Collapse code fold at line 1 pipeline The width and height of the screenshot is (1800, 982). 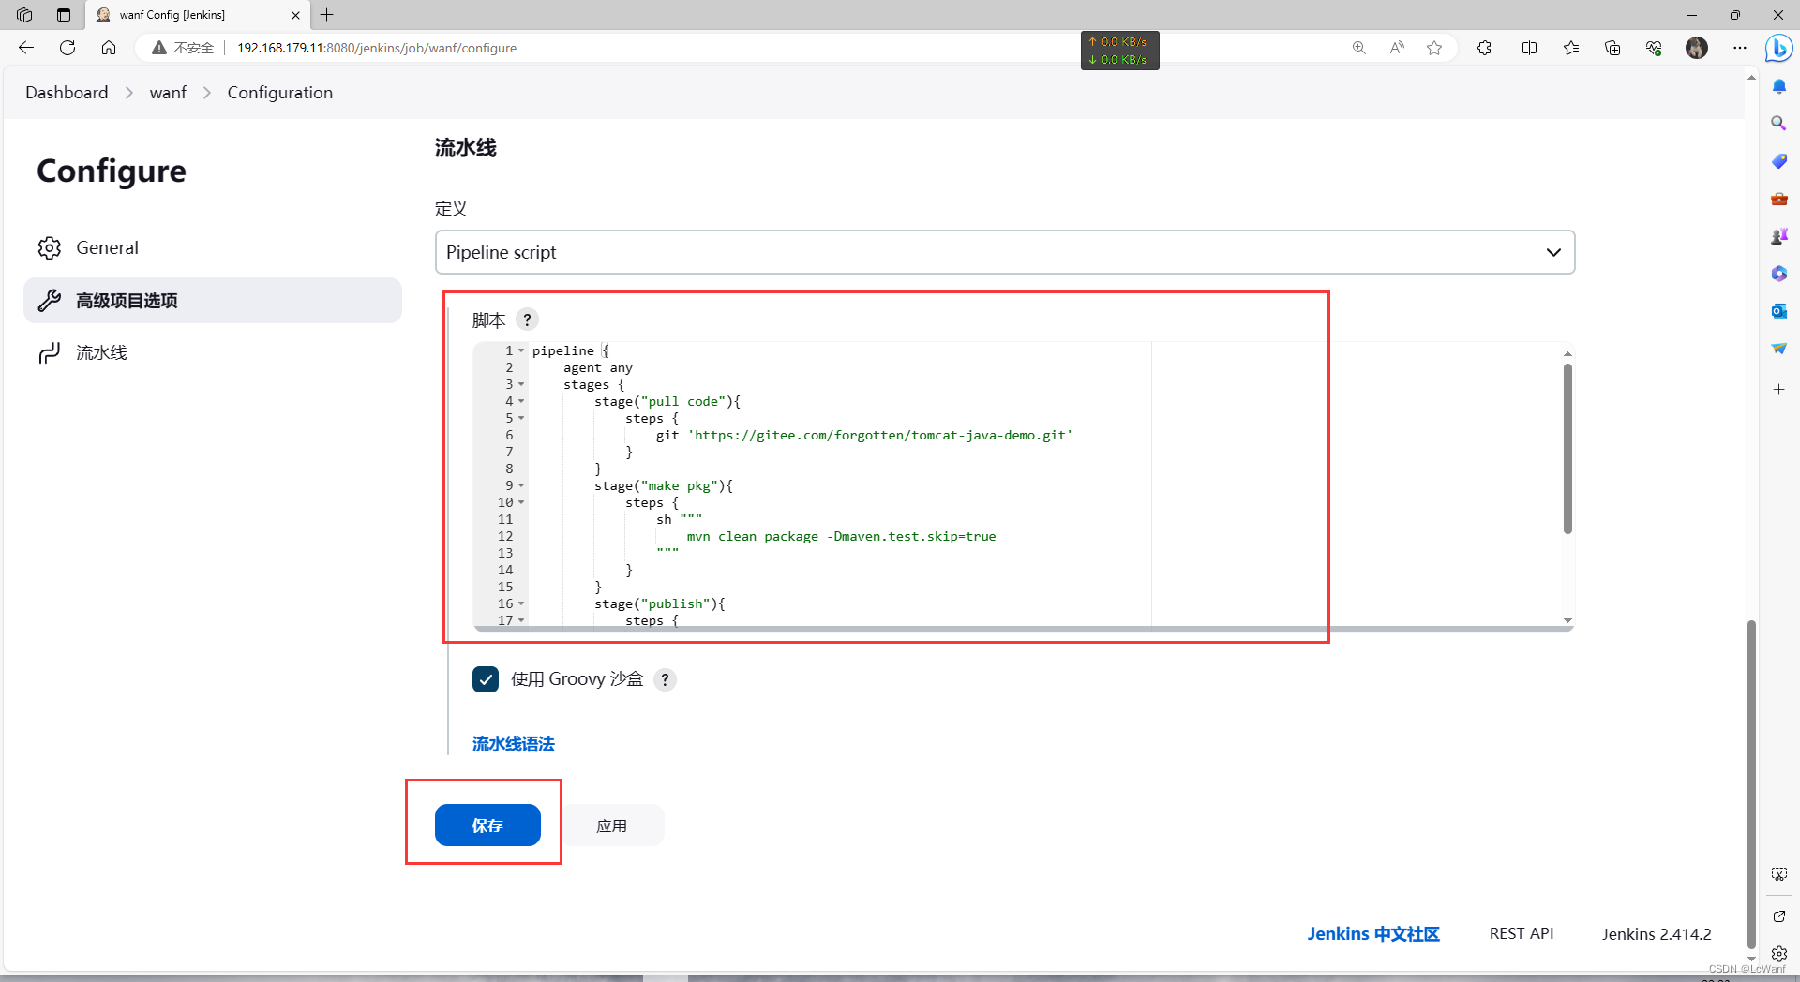[521, 350]
